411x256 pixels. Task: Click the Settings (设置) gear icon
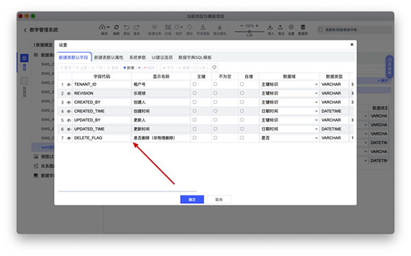point(291,27)
